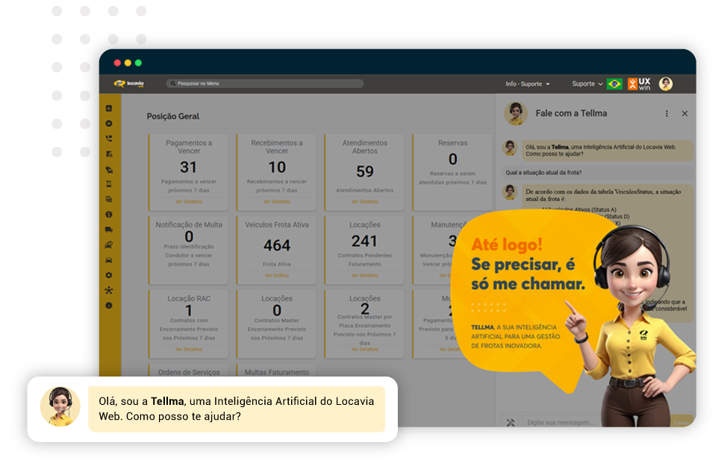Expand the Suporte dropdown

pyautogui.click(x=587, y=84)
